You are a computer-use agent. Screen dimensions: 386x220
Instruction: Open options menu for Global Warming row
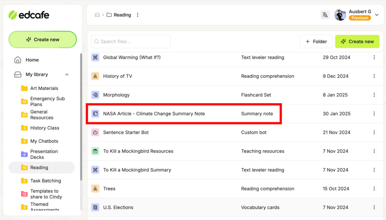coord(374,58)
